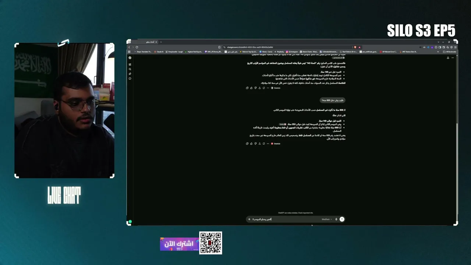This screenshot has width=471, height=265.
Task: Send the message with arrow button
Action: pyautogui.click(x=342, y=219)
